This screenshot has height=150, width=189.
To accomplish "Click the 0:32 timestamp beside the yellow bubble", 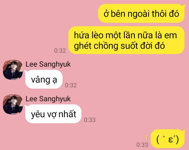I will click(x=60, y=51).
